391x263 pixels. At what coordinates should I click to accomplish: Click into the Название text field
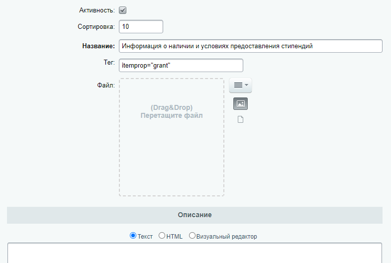tap(251, 46)
